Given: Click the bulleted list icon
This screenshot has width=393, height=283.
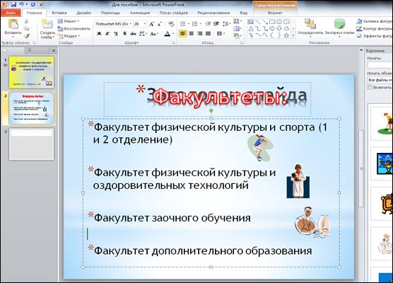Looking at the screenshot, I should pos(183,24).
